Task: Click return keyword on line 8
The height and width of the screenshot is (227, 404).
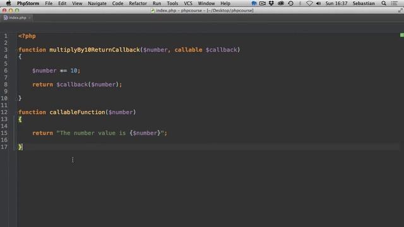Action: [42, 84]
